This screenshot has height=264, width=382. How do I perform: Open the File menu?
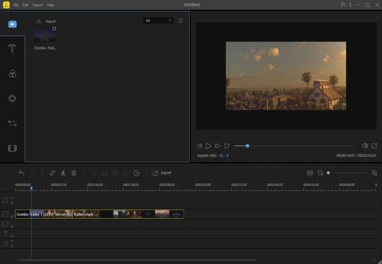click(16, 5)
